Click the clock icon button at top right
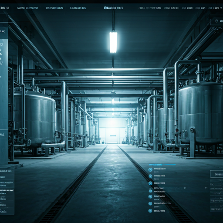The image size is (223, 223). coord(216,21)
